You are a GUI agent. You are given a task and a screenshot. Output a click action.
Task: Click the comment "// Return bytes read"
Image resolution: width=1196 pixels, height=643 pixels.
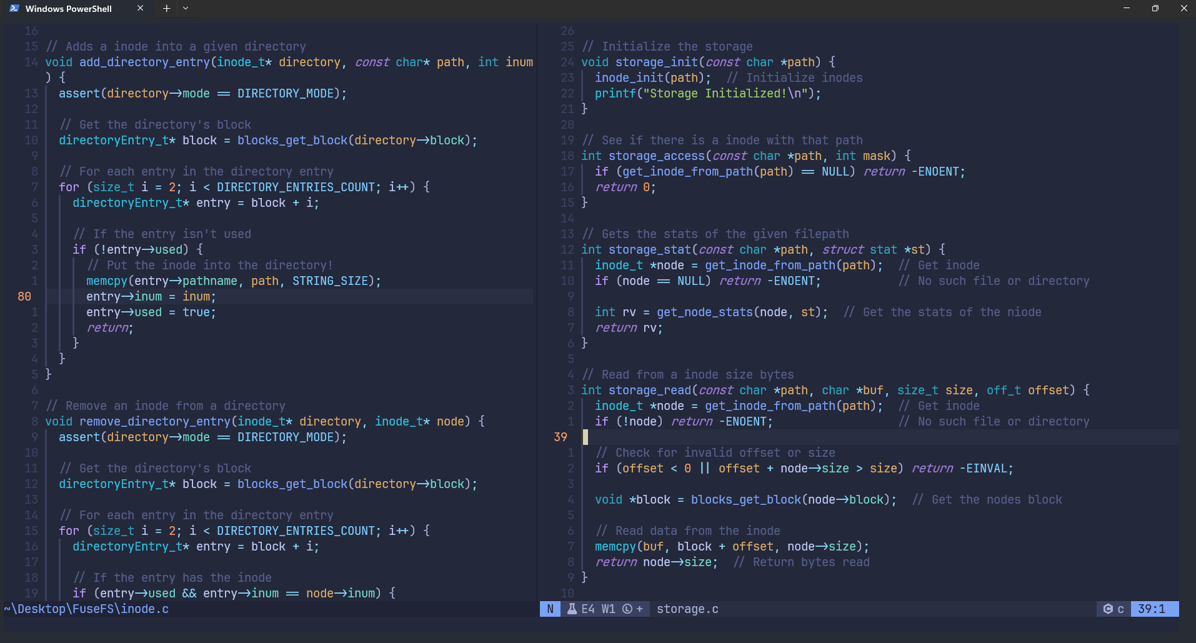click(802, 562)
